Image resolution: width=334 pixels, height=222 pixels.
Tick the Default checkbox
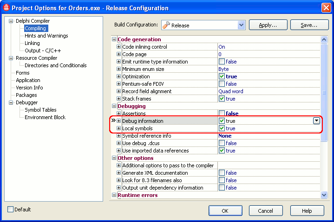pyautogui.click(x=11, y=209)
